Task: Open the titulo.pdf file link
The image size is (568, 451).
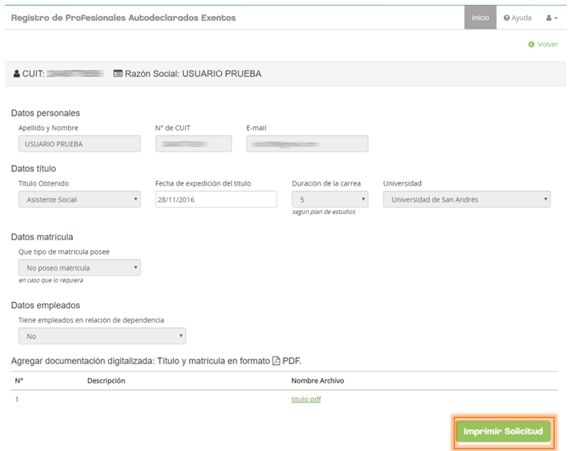Action: pos(306,400)
